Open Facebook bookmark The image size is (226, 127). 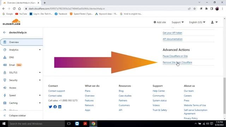pos(61,14)
